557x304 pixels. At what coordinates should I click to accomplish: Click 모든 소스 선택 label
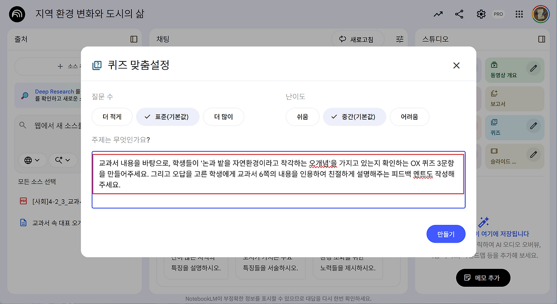pos(37,182)
